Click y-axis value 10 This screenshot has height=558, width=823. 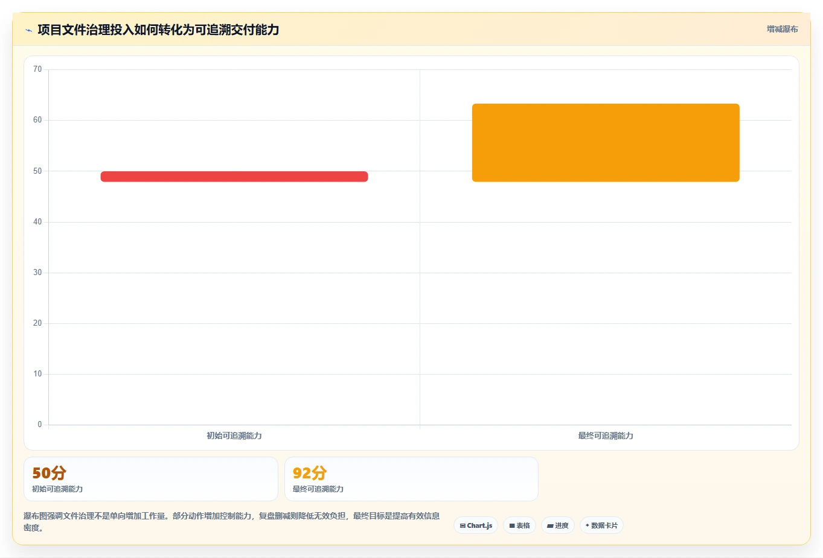tap(37, 374)
